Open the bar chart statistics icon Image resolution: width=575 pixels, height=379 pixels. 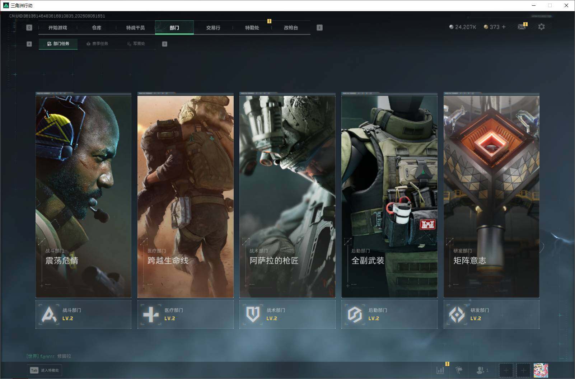pyautogui.click(x=440, y=370)
